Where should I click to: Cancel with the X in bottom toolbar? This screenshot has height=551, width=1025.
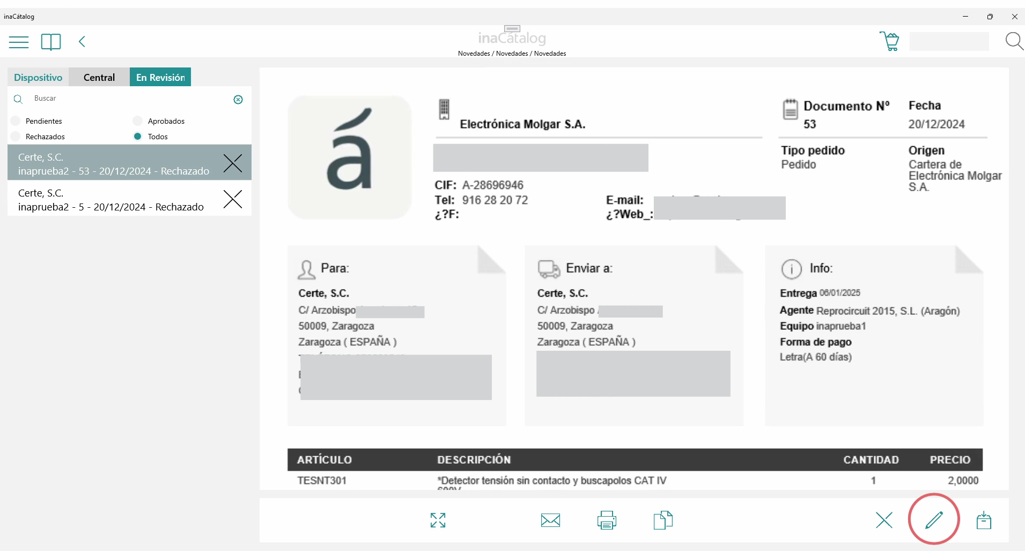click(x=884, y=520)
